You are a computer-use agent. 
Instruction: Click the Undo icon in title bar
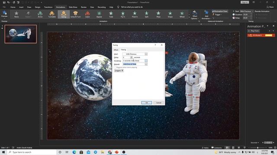(x=8, y=3)
